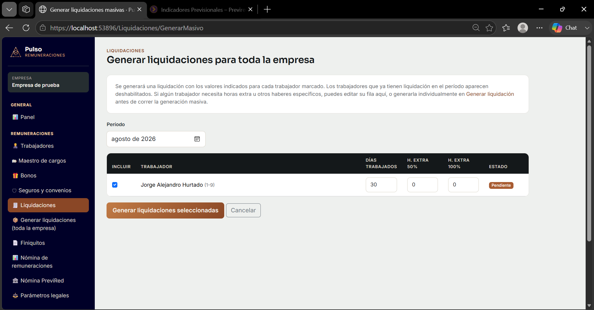Viewport: 594px width, 310px height.
Task: Open browser settings and more menu
Action: (539, 28)
